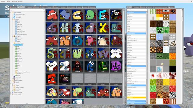The image size is (193, 108).
Task: Choose the orange lava material
Action: (172, 56)
